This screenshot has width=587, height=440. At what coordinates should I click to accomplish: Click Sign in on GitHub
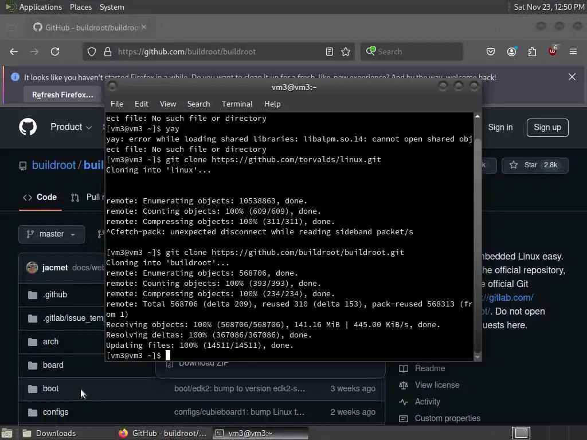pyautogui.click(x=500, y=127)
